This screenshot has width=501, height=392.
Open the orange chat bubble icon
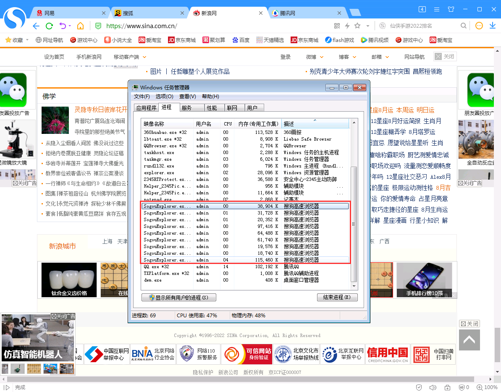point(479,26)
